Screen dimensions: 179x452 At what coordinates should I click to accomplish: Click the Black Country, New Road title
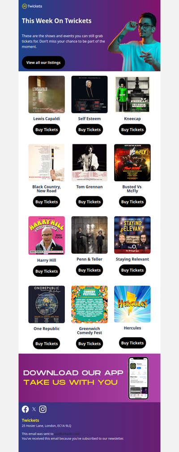47,189
